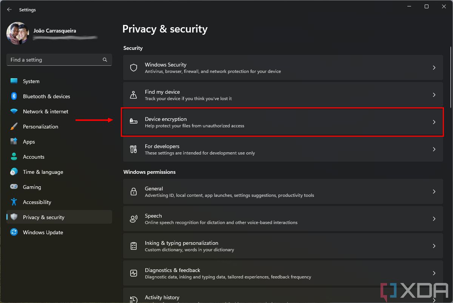The image size is (453, 303).
Task: Click the search magnifier icon
Action: click(x=105, y=60)
